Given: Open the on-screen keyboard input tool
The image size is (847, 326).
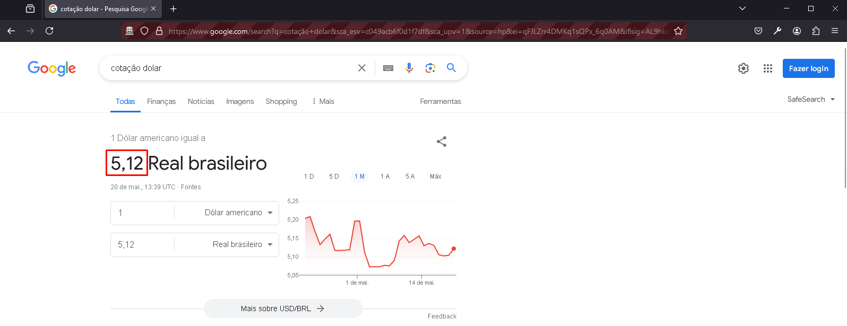Looking at the screenshot, I should coord(388,68).
